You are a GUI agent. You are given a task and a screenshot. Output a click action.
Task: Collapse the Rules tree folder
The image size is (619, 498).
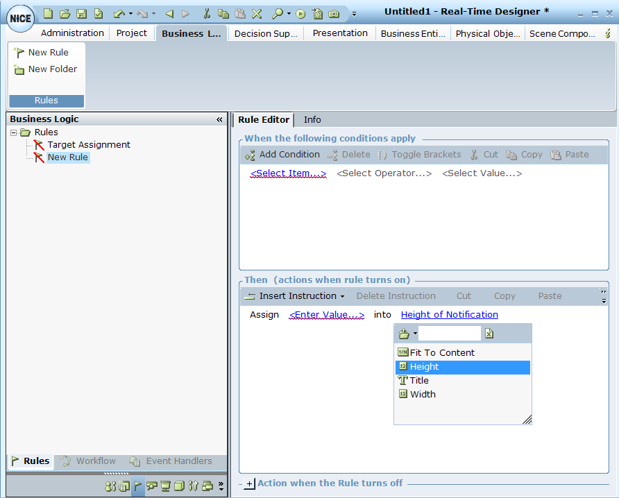14,132
